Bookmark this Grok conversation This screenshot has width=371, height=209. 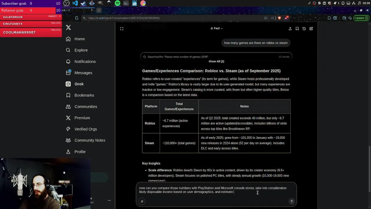(x=297, y=29)
